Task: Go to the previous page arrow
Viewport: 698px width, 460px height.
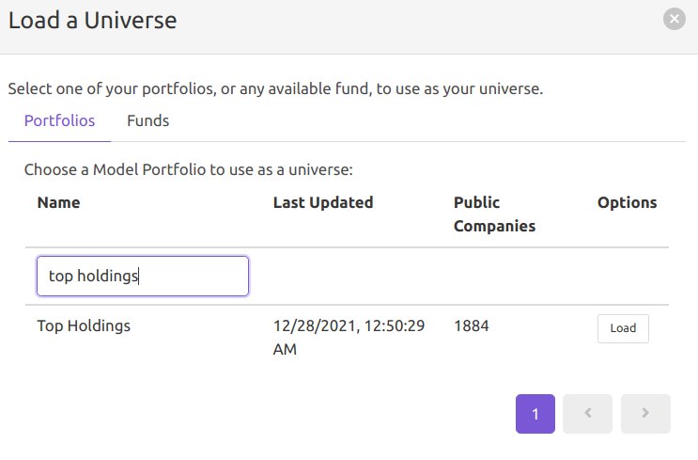Action: [x=587, y=413]
